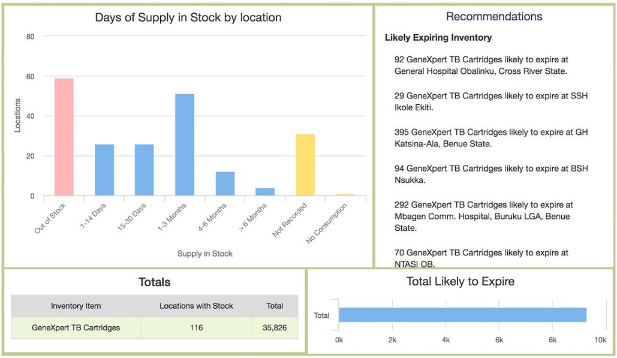Click the Days of Supply chart title
The width and height of the screenshot is (617, 358).
pos(188,17)
